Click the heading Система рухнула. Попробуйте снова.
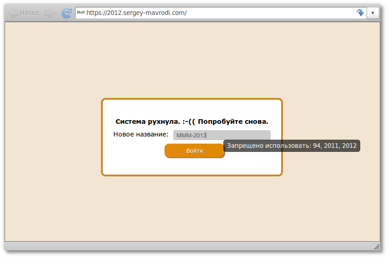388x258 pixels. pos(192,122)
